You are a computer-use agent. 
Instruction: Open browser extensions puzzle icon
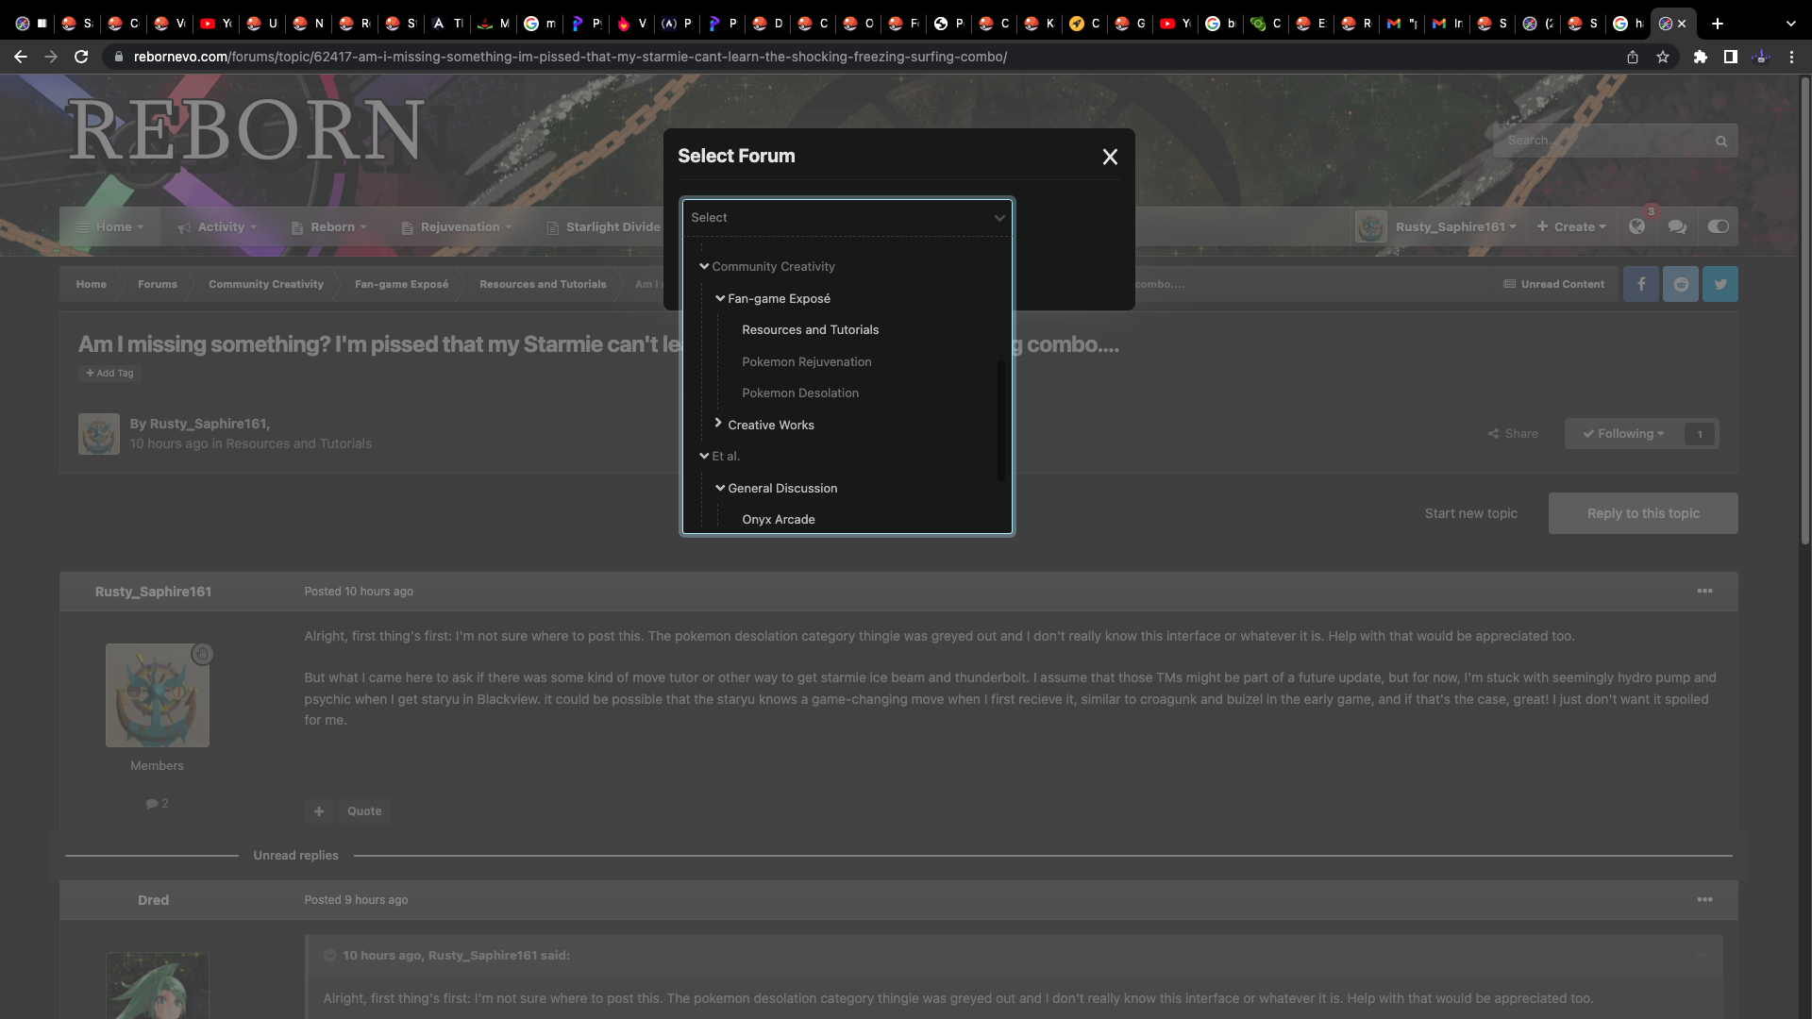pos(1700,57)
